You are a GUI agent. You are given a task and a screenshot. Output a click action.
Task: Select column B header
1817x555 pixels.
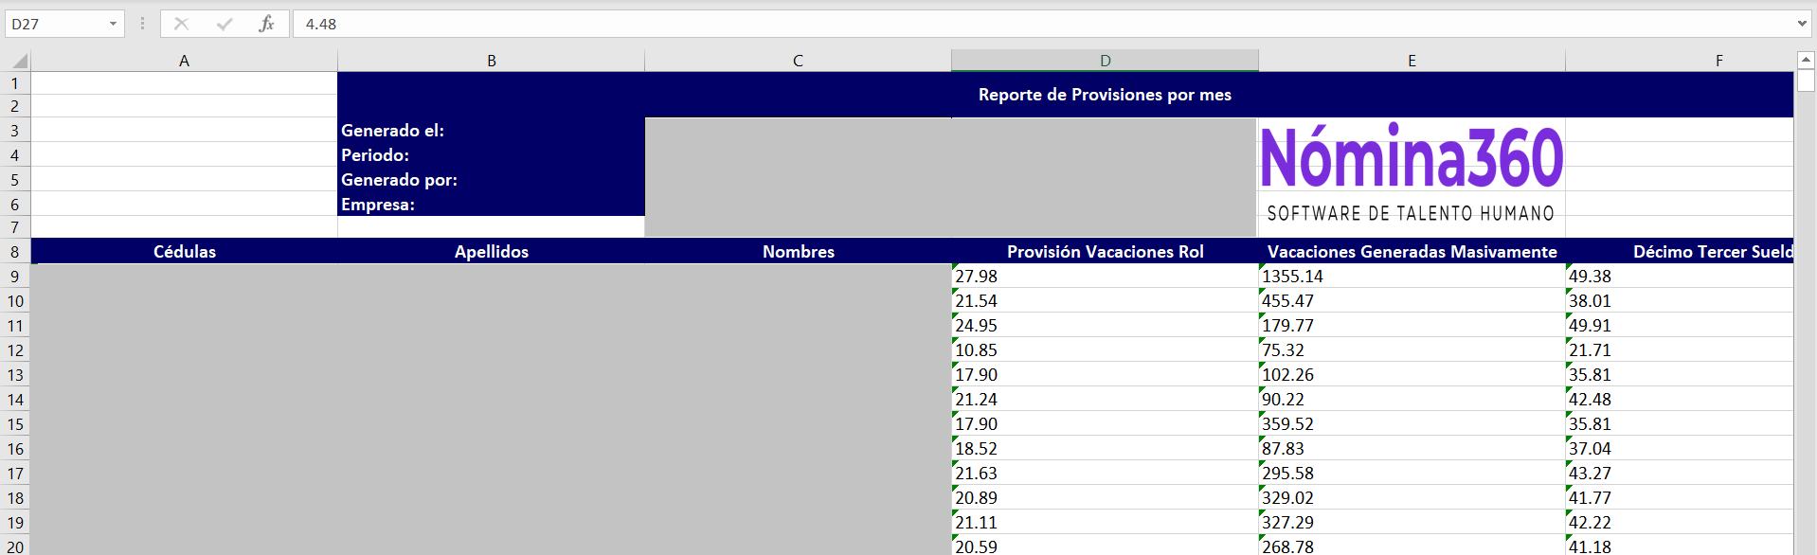tap(491, 61)
